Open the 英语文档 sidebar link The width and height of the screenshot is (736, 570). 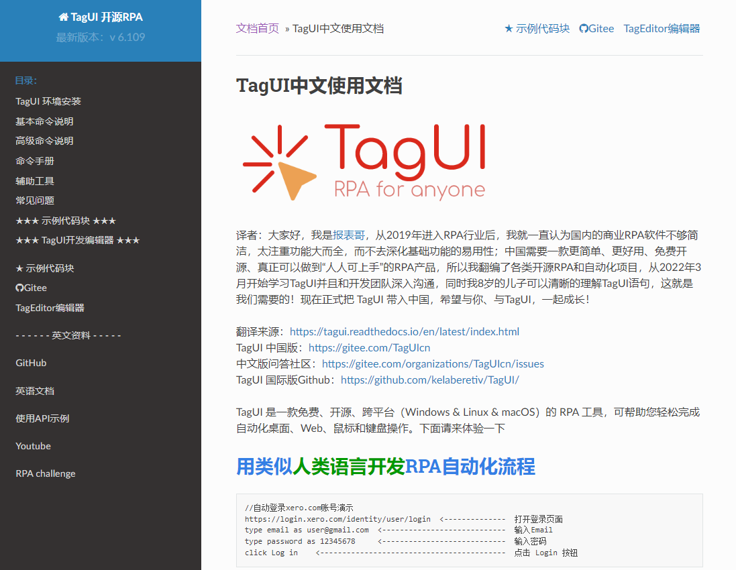[x=35, y=391]
